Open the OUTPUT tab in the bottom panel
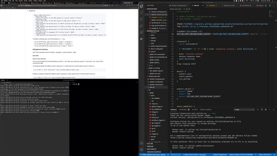Viewport: 277px width, 156px height. point(195,110)
